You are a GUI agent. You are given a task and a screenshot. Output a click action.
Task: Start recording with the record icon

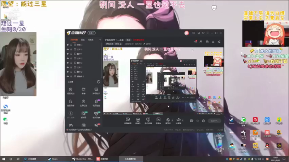[192, 121]
